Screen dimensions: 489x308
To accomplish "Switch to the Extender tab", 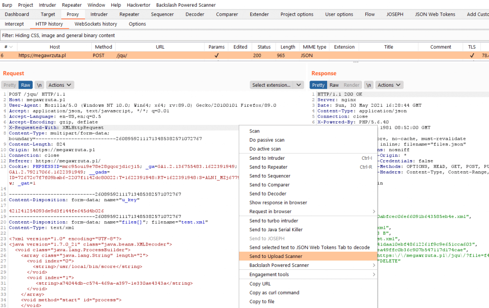I will point(259,14).
